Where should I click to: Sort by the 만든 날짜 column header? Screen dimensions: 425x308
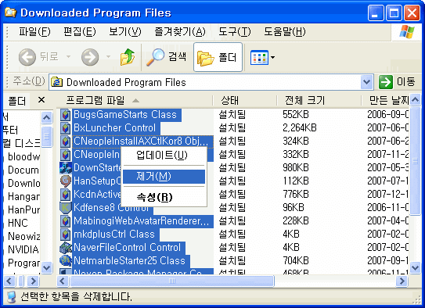[386, 100]
